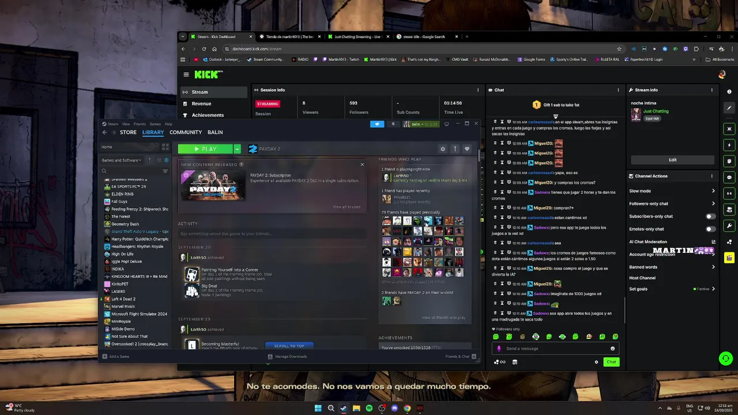Open View all in store link
Screen dimensions: 738x415
click(x=347, y=207)
